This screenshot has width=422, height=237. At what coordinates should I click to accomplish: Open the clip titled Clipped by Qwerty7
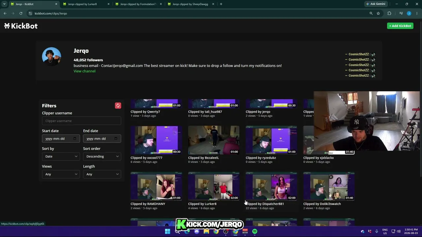[x=145, y=112]
